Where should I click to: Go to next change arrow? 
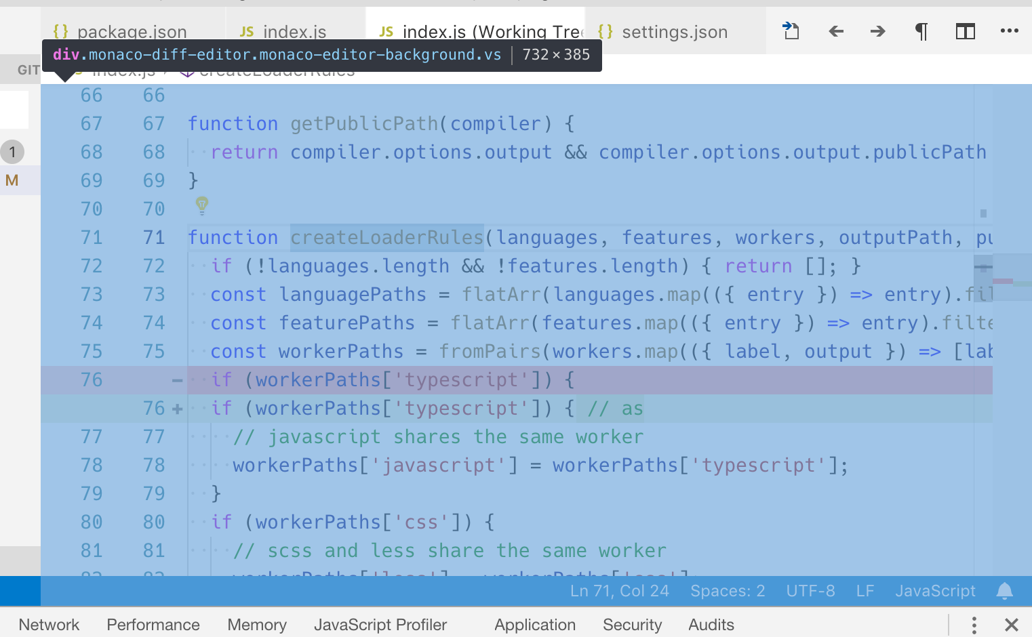tap(878, 31)
